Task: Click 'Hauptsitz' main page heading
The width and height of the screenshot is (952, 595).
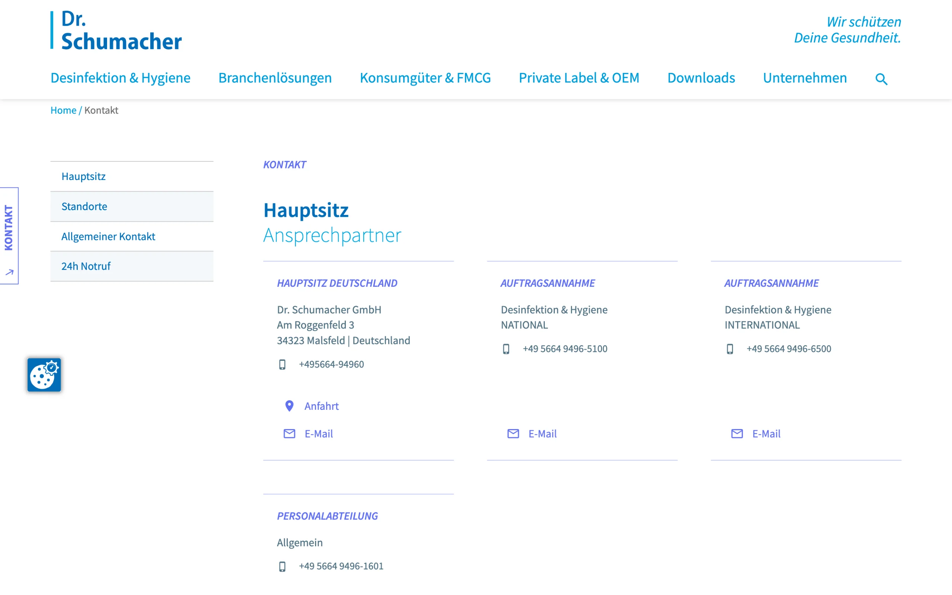Action: [x=306, y=210]
